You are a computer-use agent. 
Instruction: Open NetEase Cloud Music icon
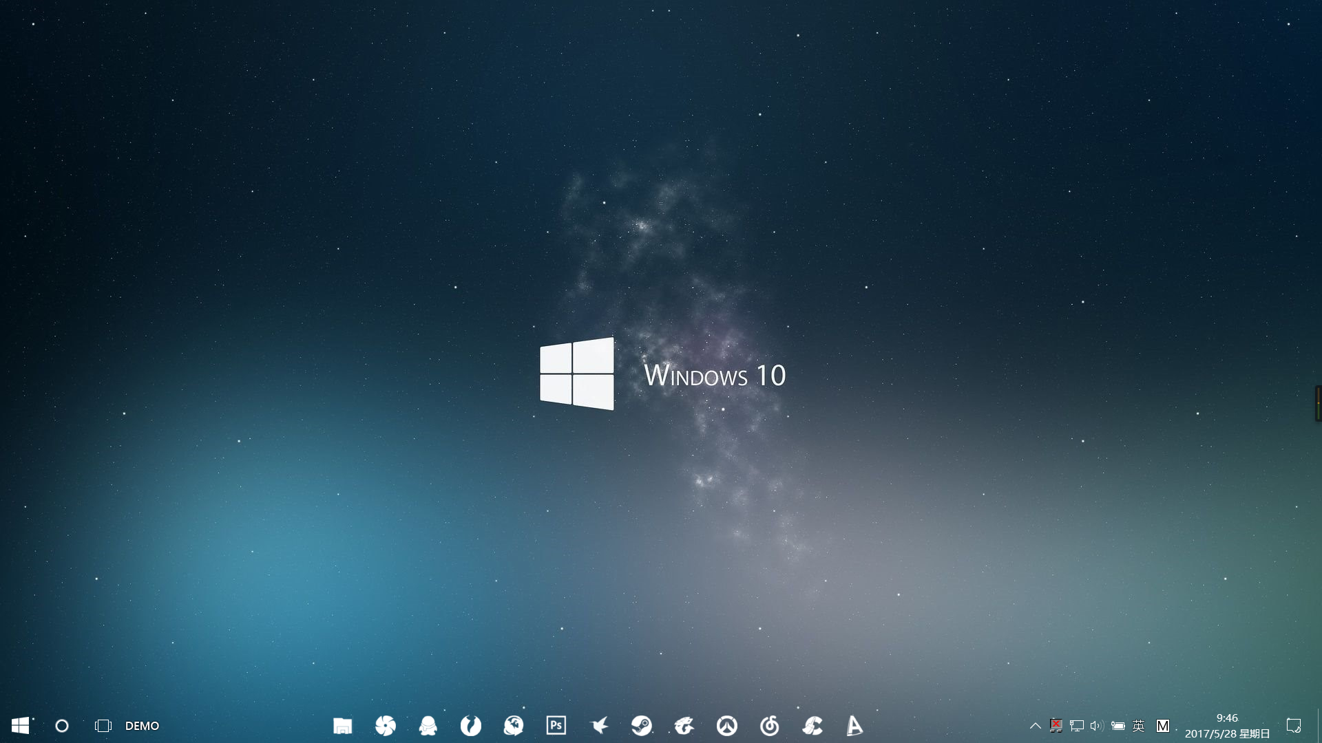pyautogui.click(x=770, y=725)
